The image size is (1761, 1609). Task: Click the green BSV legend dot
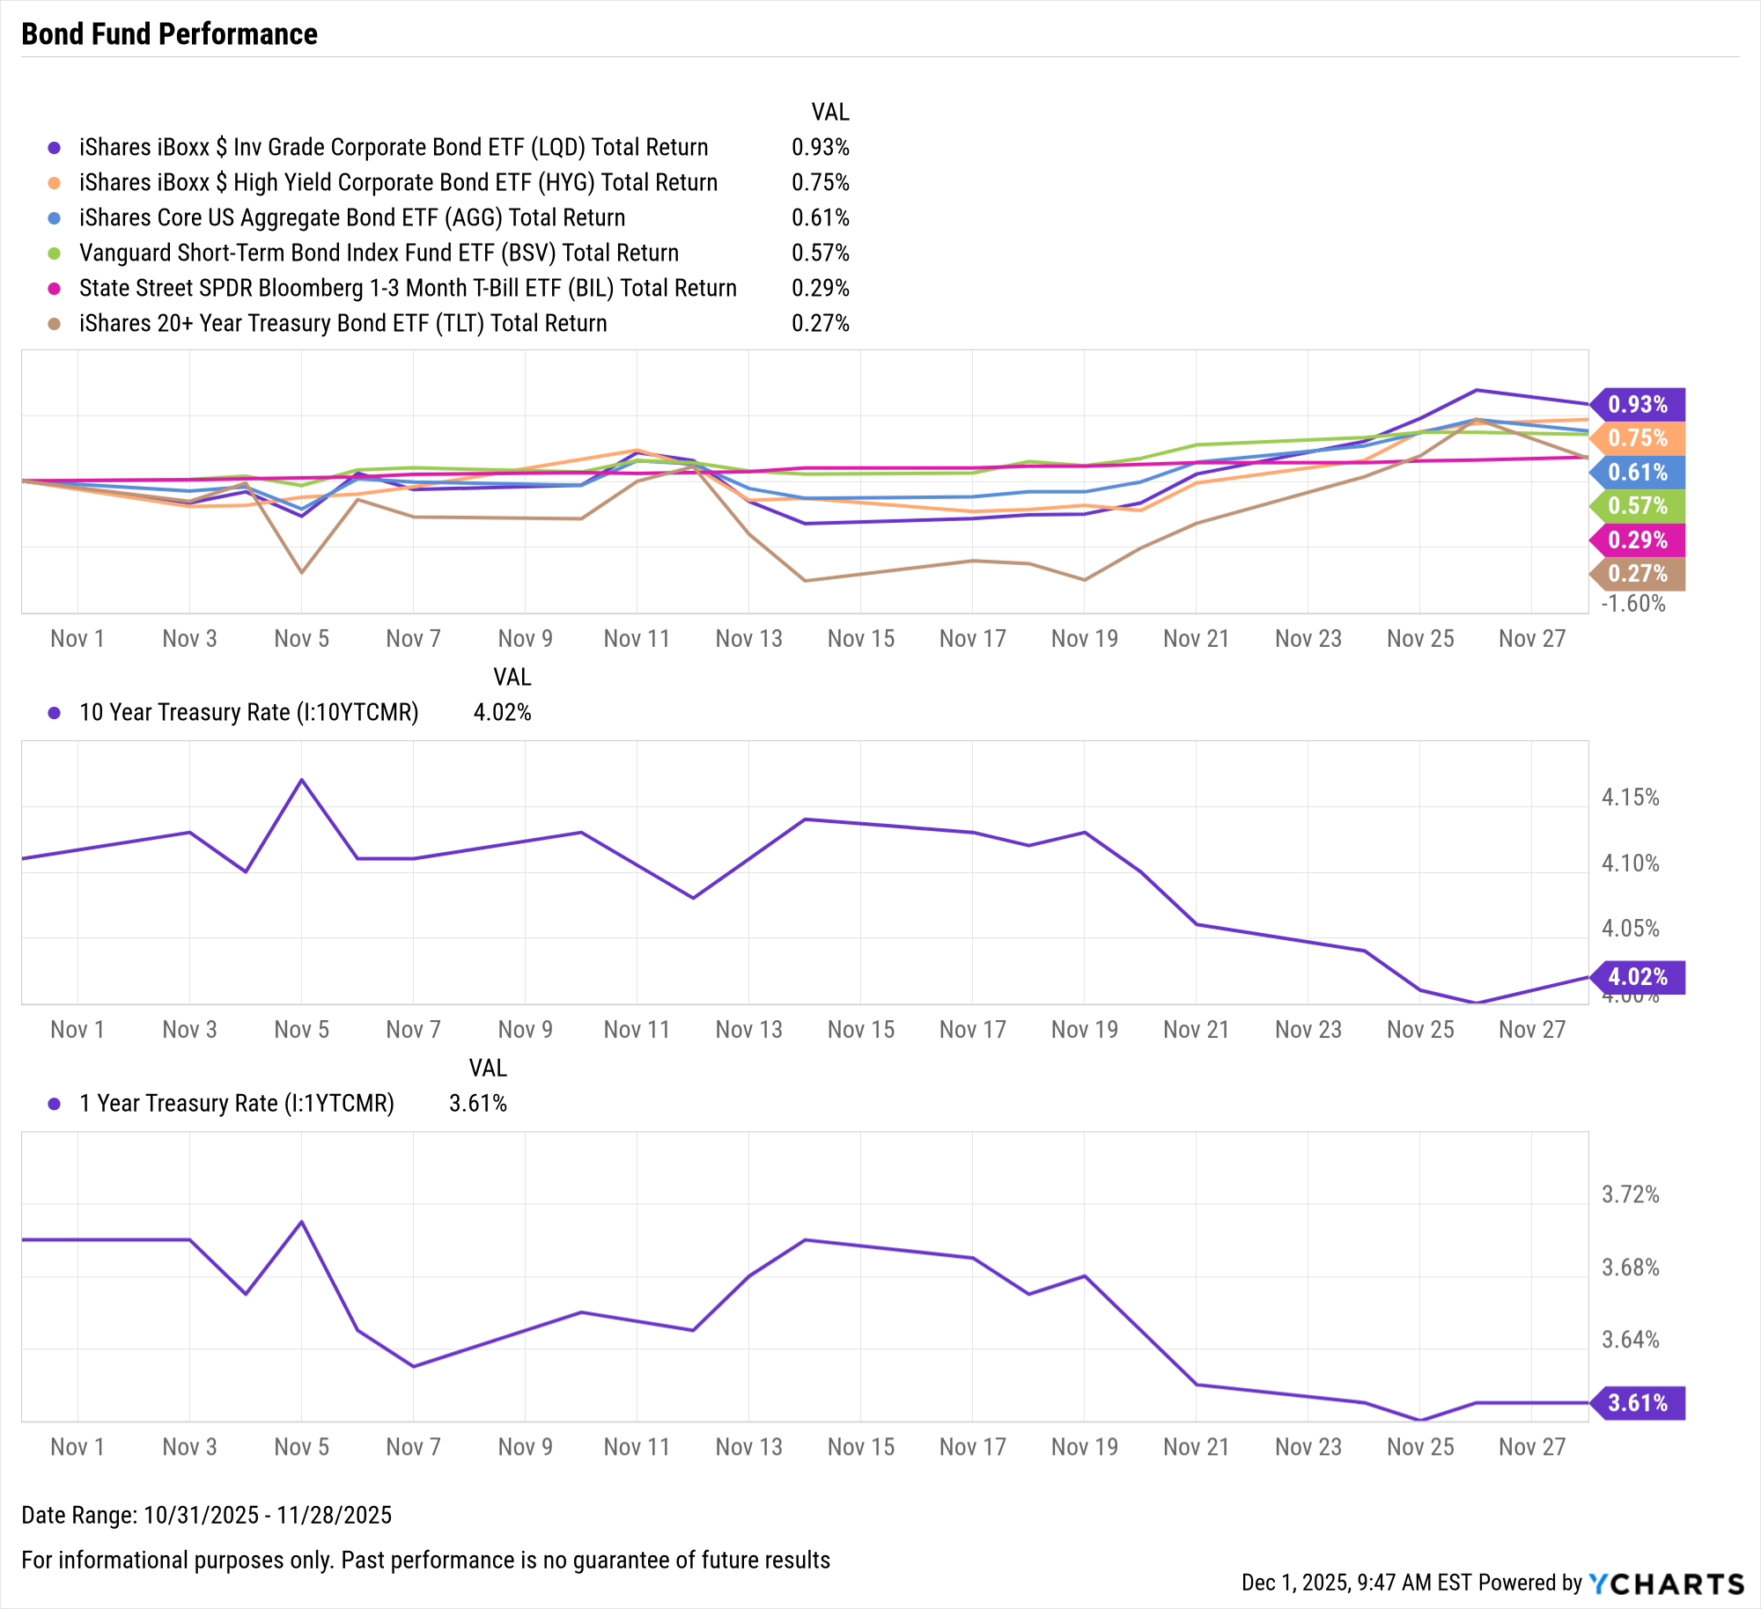coord(55,253)
